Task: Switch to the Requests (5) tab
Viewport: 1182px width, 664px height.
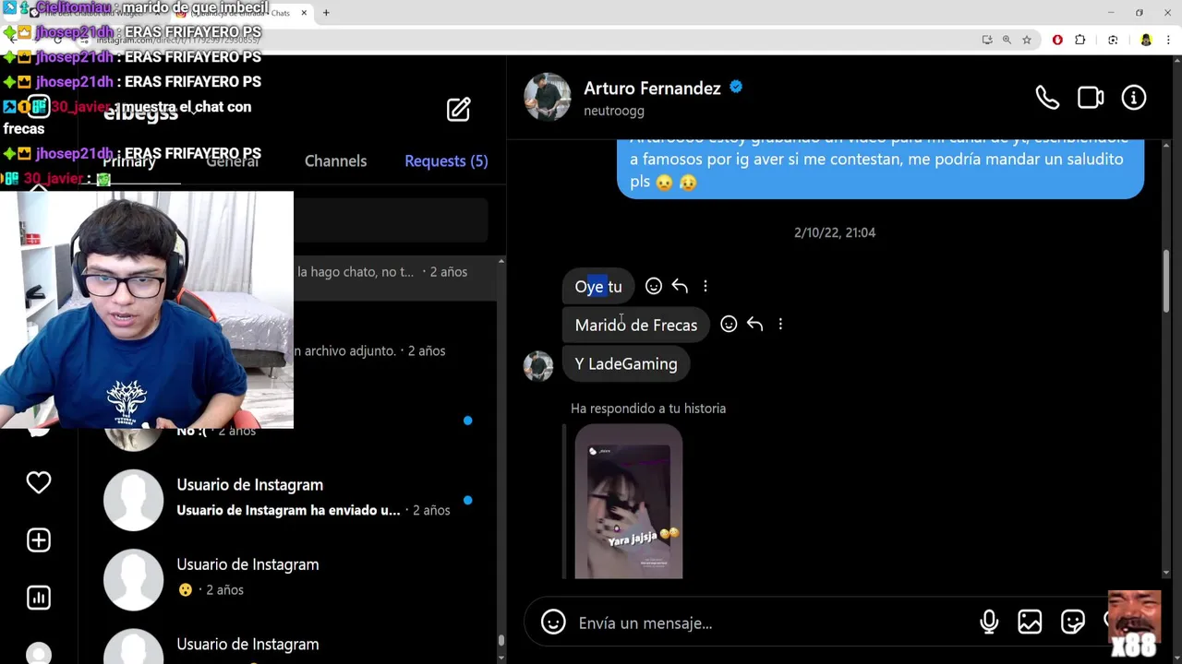Action: point(446,160)
